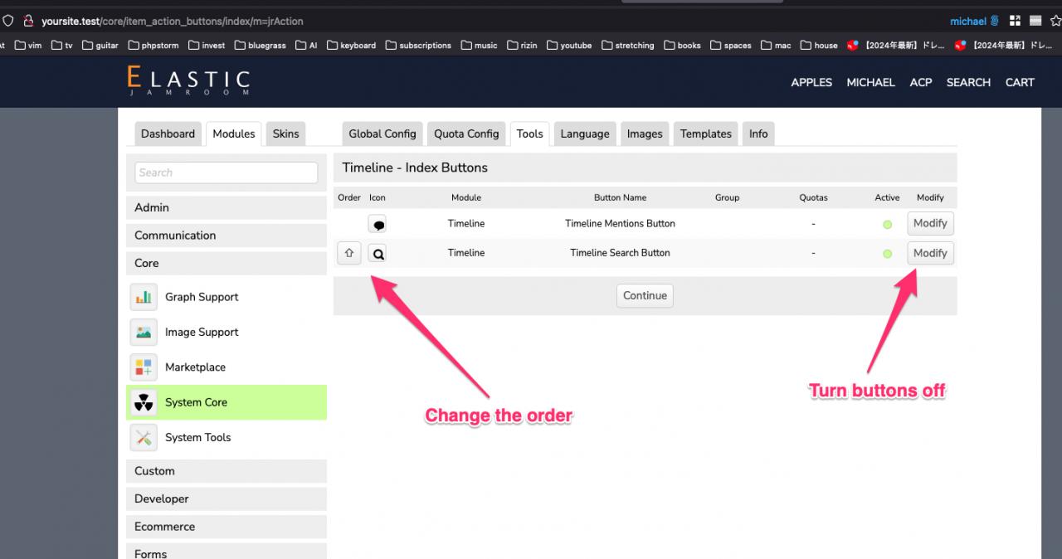Open the keyboard bookmarks folder

[352, 46]
